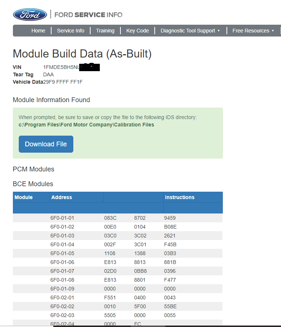Click value 00E0 in 6F0-01-02 row
This screenshot has width=281, height=327.
click(110, 227)
